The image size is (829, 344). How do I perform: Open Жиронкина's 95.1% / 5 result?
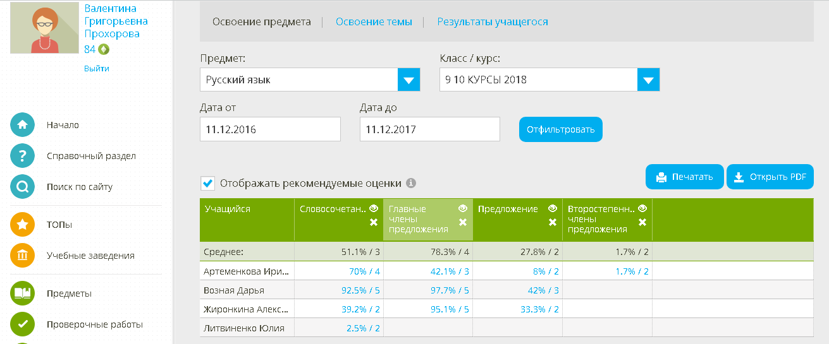click(x=450, y=309)
